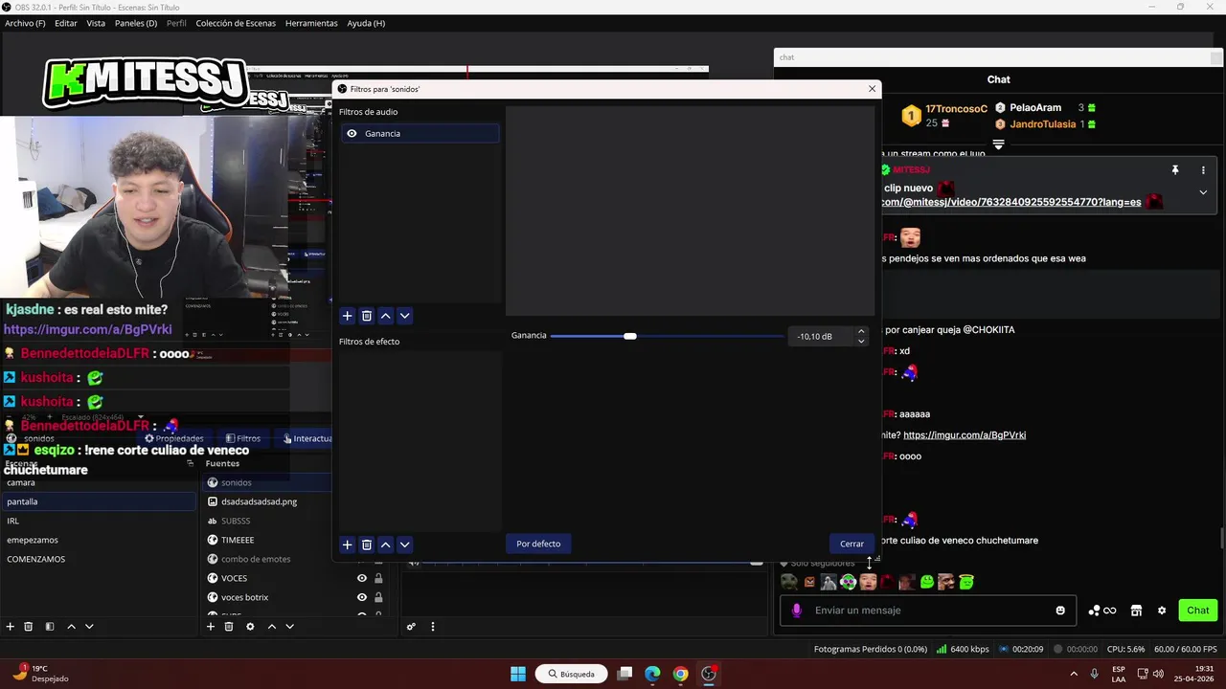Open audio mixer advanced settings gears
The image size is (1226, 689).
(x=411, y=627)
